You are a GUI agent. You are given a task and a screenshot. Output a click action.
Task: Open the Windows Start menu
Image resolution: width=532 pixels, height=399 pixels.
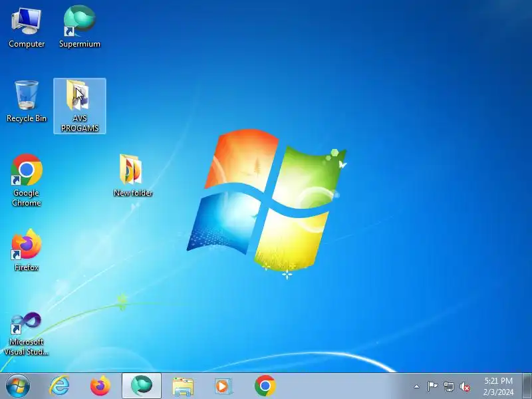(18, 386)
